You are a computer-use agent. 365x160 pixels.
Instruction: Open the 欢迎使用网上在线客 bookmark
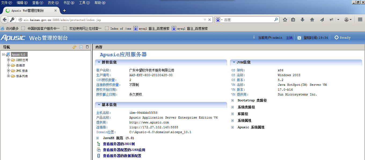pyautogui.click(x=82, y=29)
